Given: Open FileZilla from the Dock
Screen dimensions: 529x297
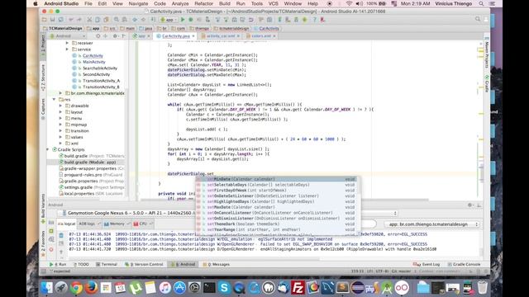Looking at the screenshot, I should (x=298, y=288).
